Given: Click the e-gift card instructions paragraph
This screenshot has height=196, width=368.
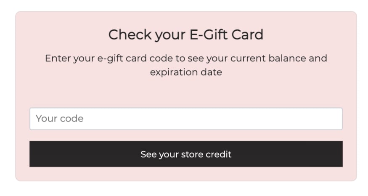Looking at the screenshot, I should pos(185,65).
